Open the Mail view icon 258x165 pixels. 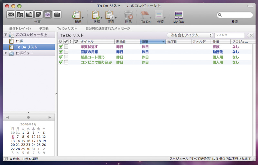tap(11, 14)
